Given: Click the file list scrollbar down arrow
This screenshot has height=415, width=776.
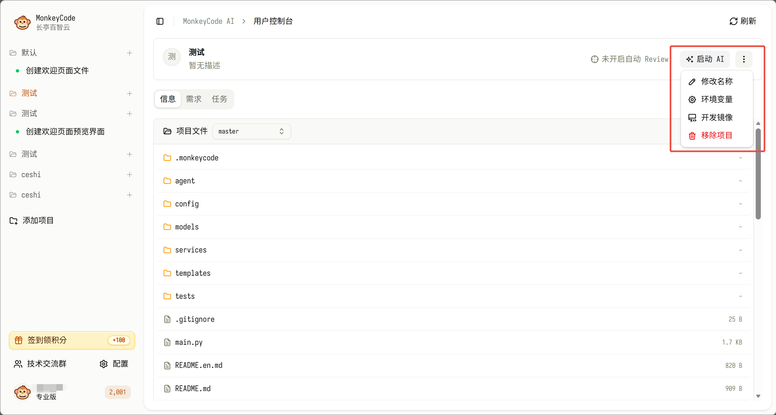Looking at the screenshot, I should (758, 396).
